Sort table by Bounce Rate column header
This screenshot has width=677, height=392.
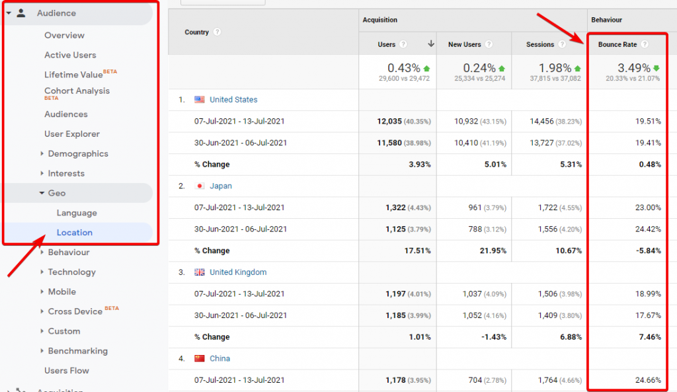coord(617,45)
